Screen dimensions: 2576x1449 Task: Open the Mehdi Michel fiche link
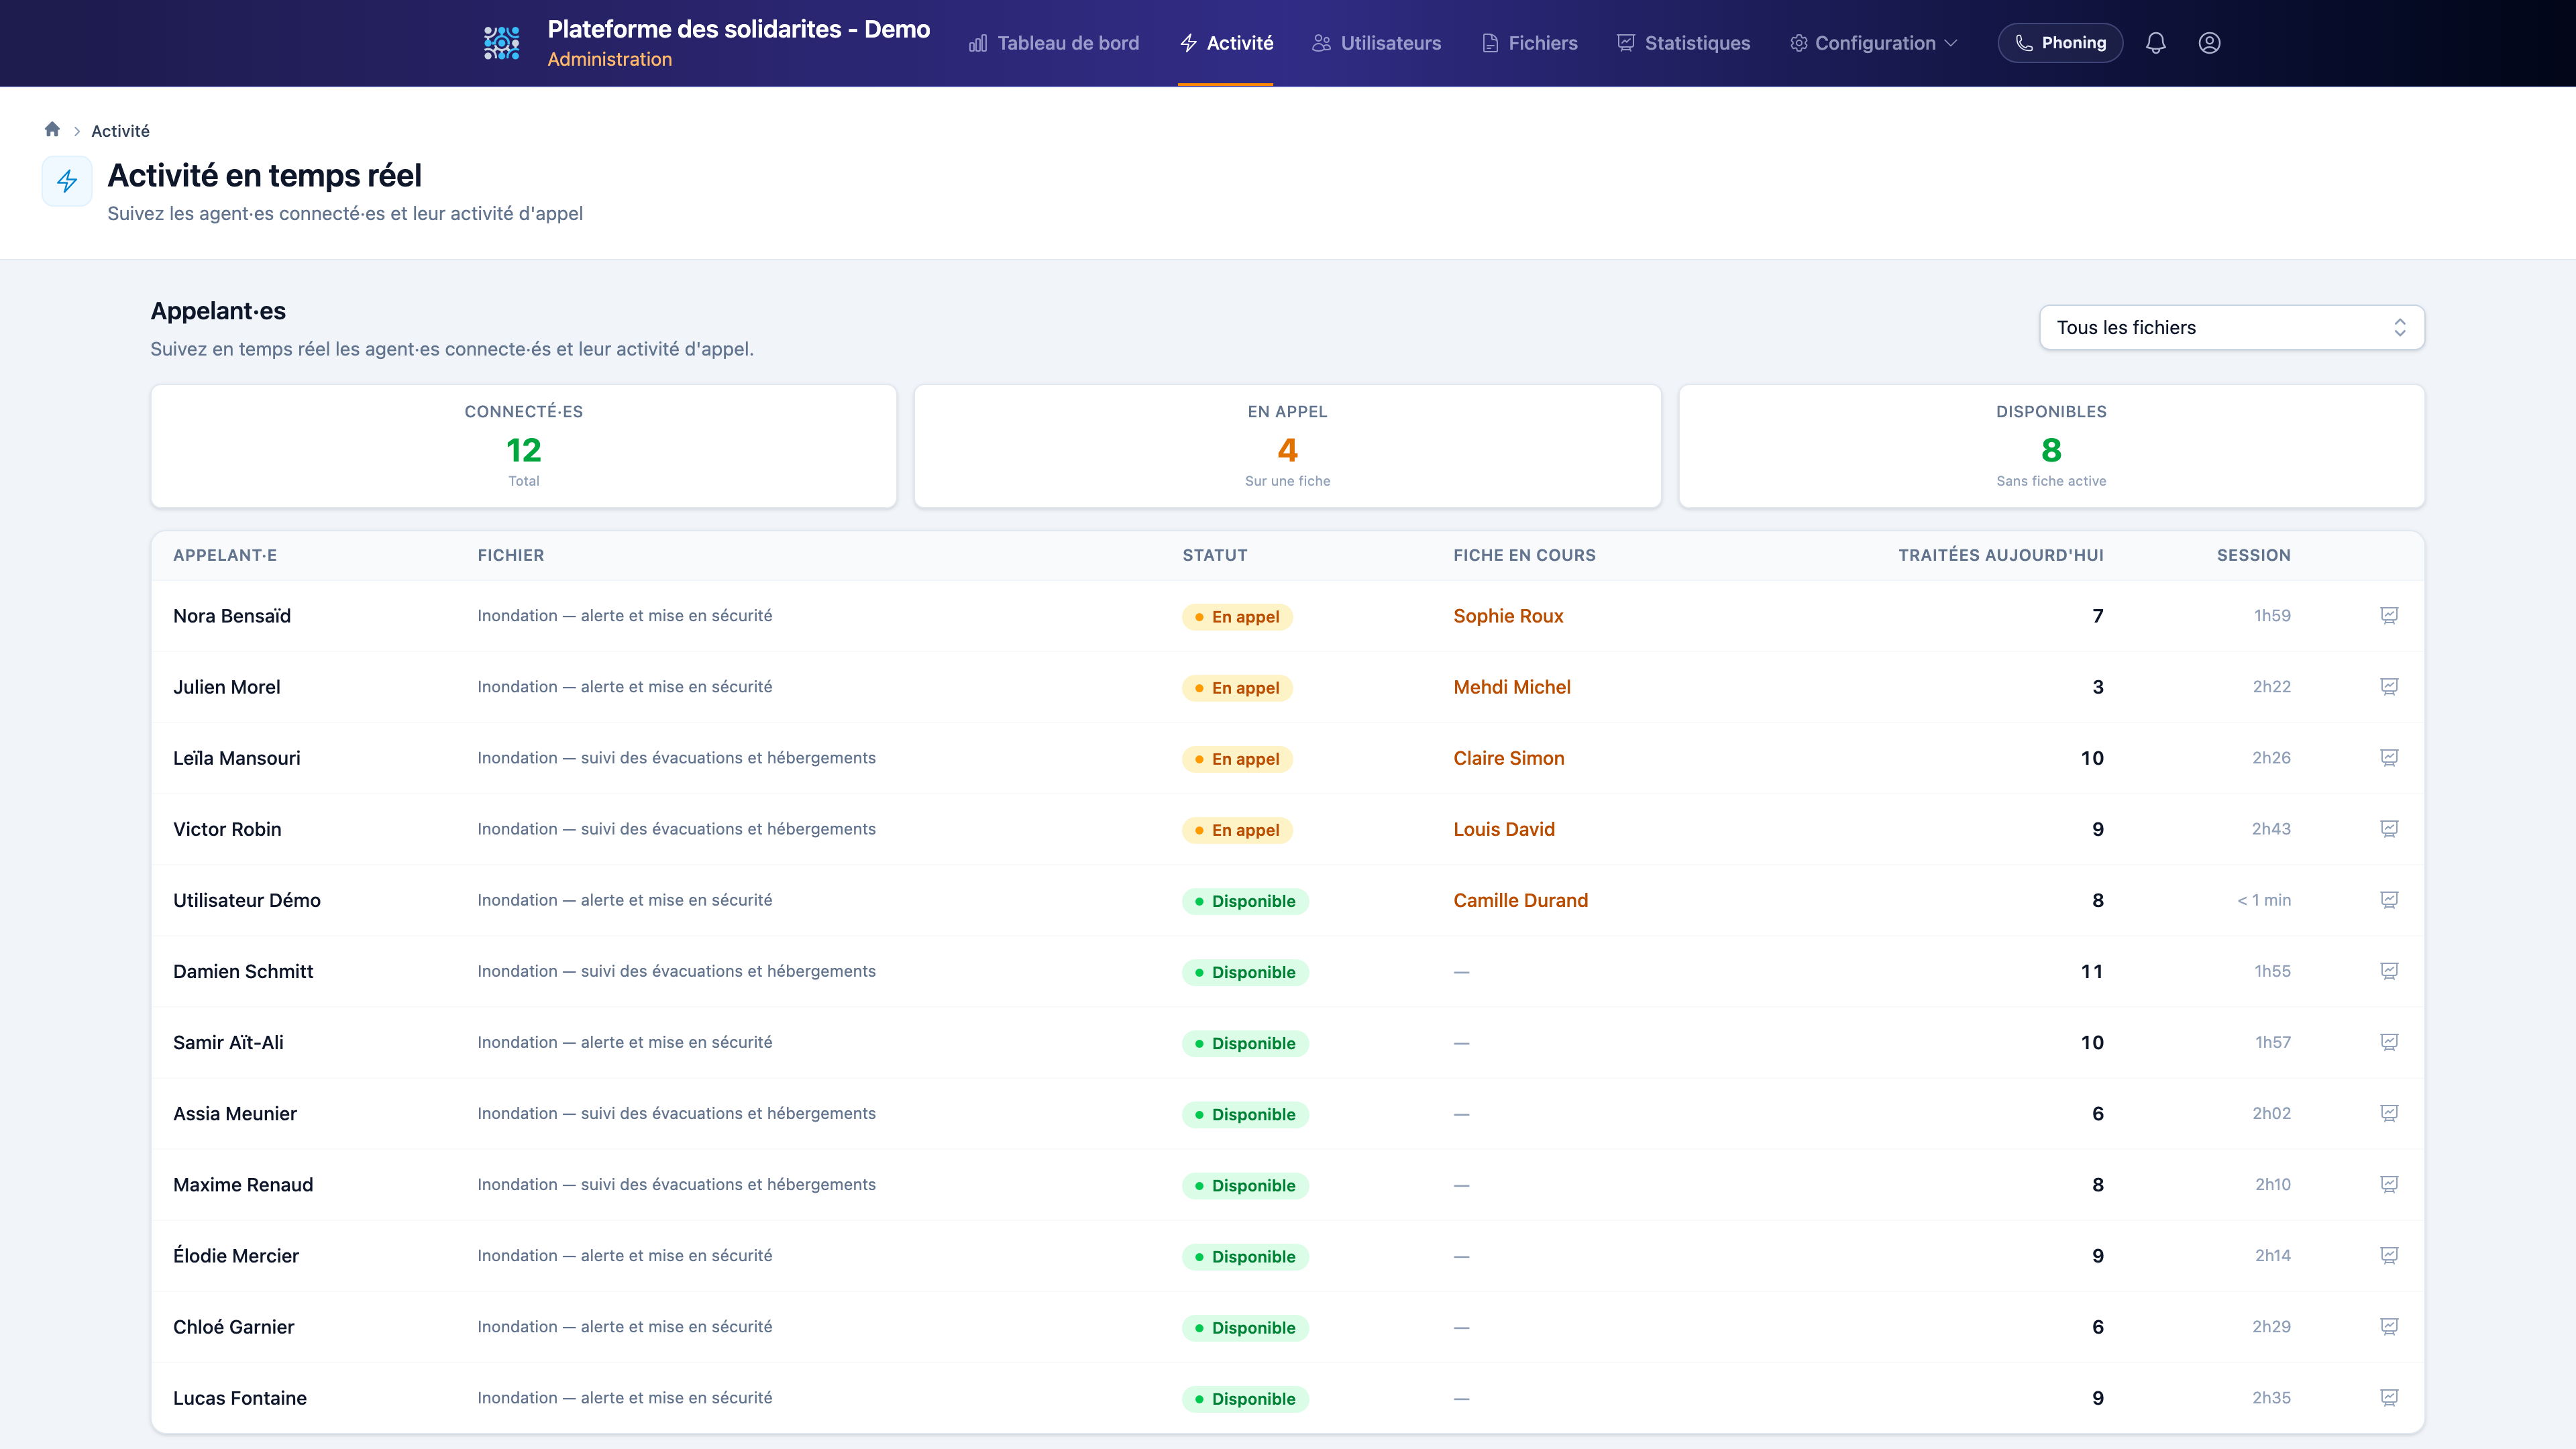coord(1512,687)
